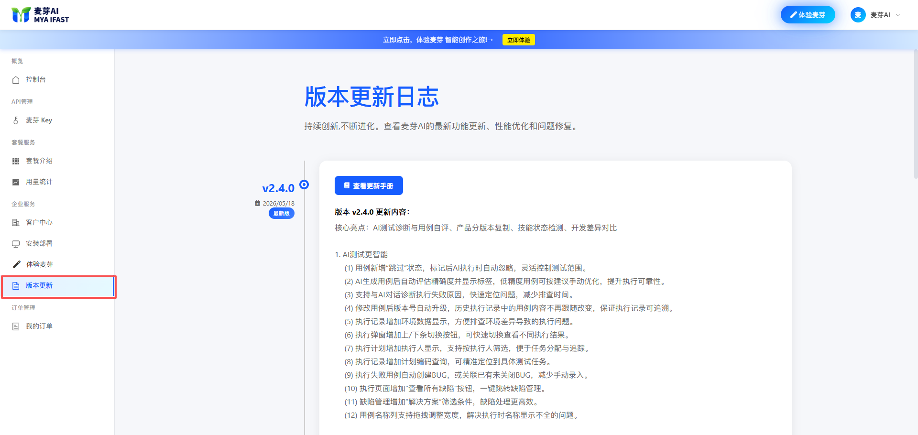Image resolution: width=918 pixels, height=435 pixels.
Task: Click the 版本 v2.4.0 更新内容 title
Action: coord(372,212)
